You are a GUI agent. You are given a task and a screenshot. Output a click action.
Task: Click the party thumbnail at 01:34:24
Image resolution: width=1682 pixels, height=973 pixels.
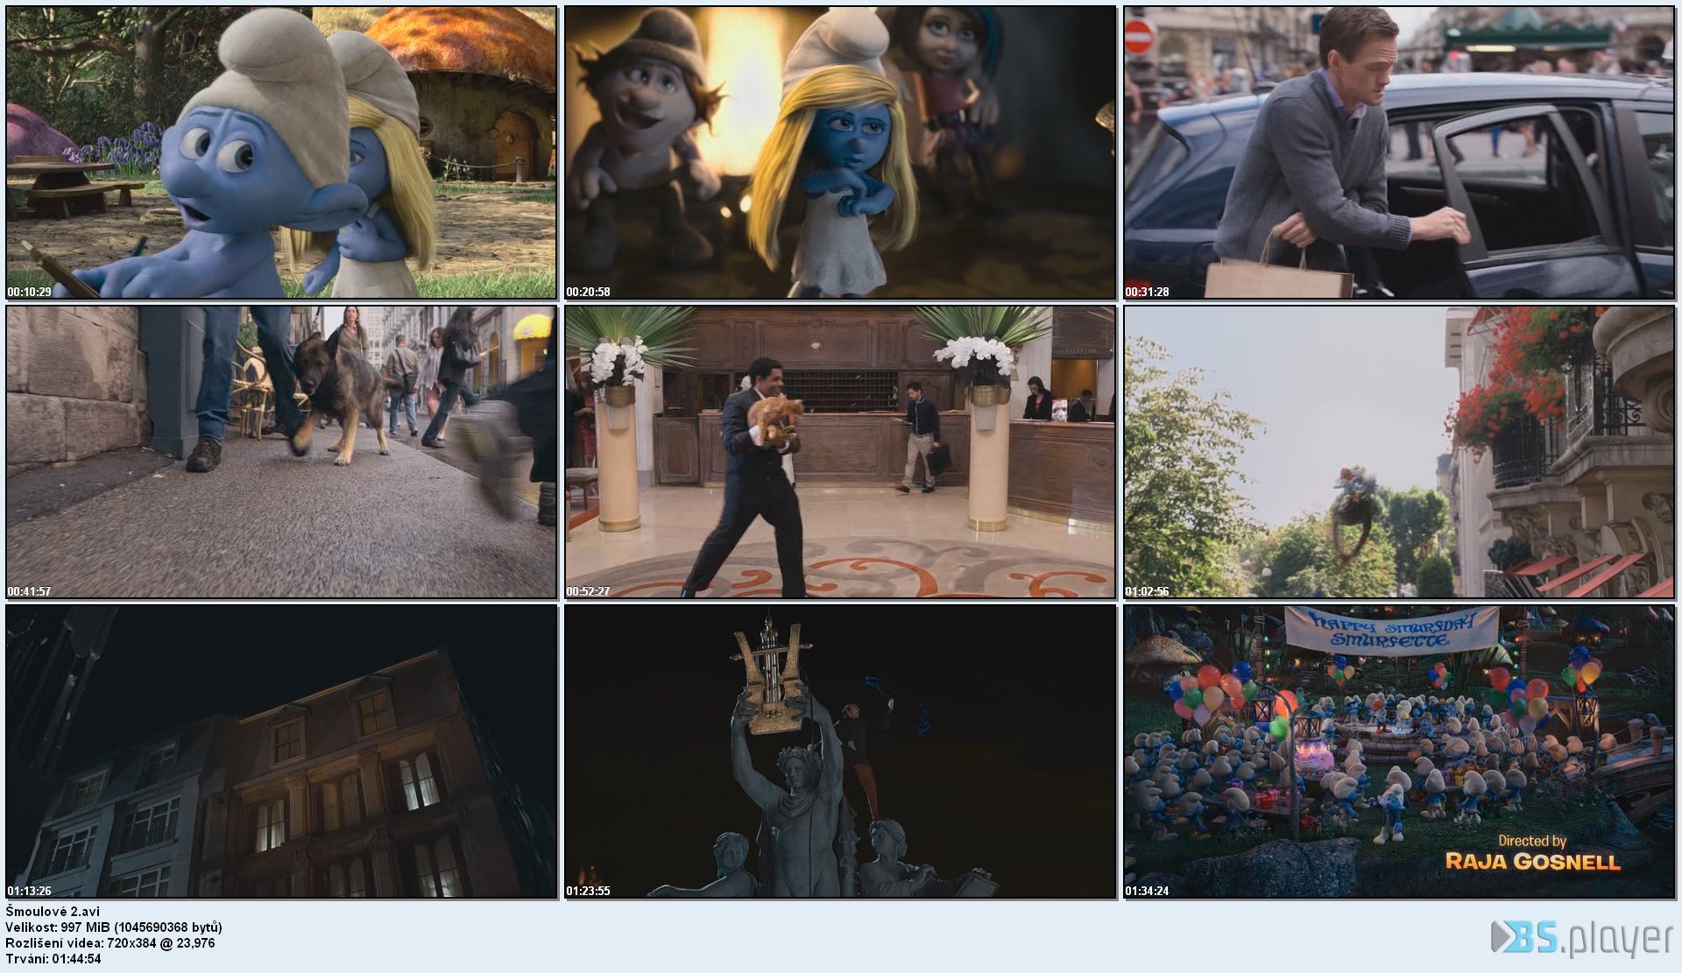coord(1399,751)
